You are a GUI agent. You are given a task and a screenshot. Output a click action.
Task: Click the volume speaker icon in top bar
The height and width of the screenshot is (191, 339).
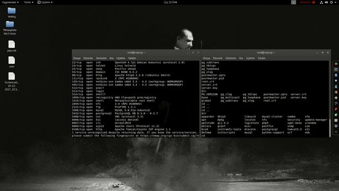326,2
